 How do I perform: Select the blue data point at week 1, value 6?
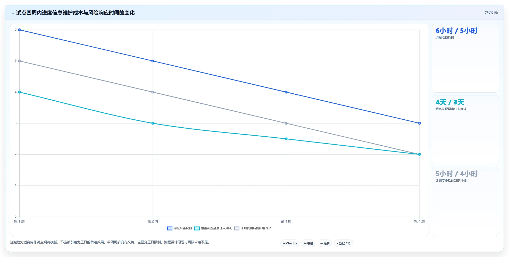pos(19,30)
